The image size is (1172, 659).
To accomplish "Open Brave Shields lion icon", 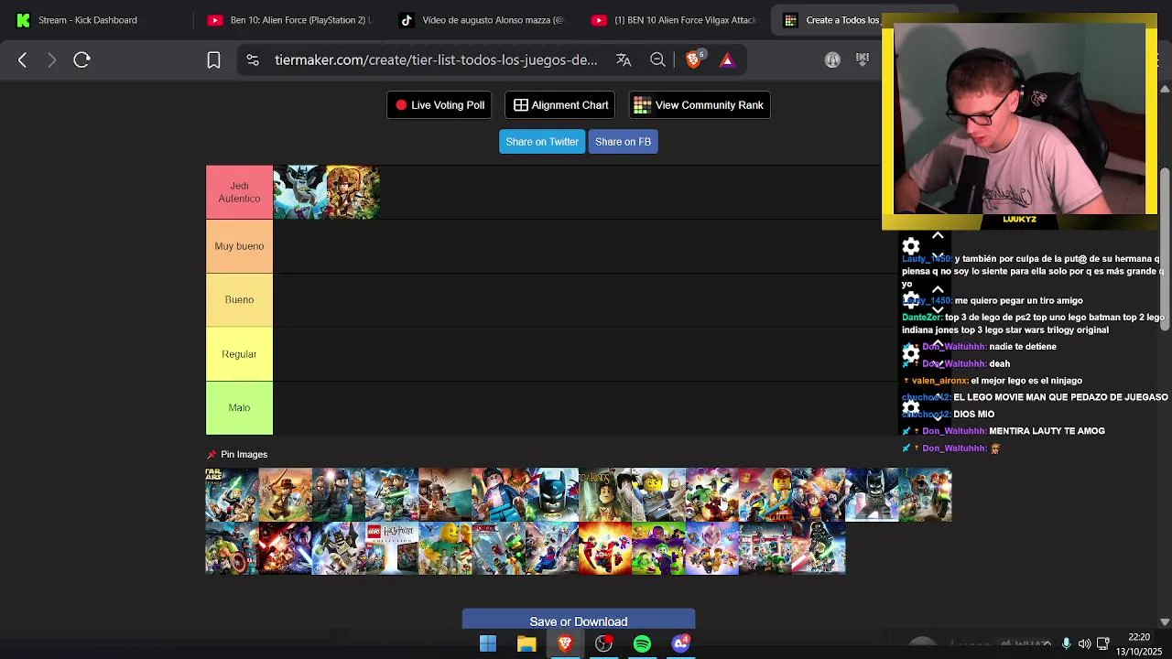I will (694, 60).
